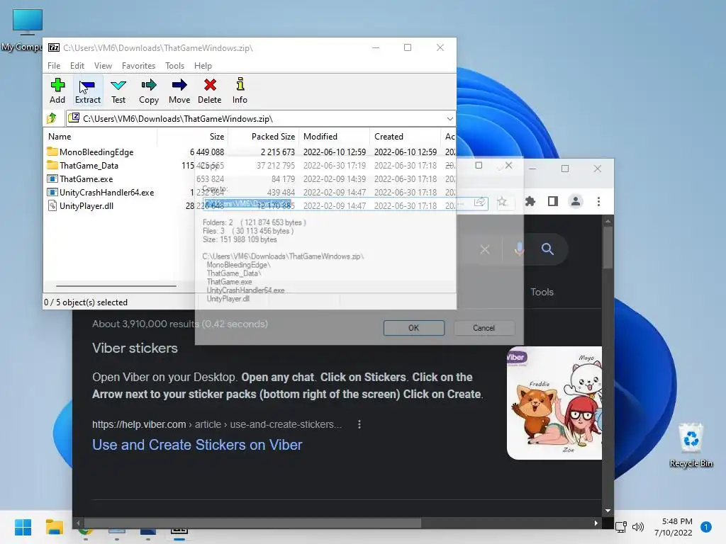Click the share page icon in Chrome

coord(480,202)
